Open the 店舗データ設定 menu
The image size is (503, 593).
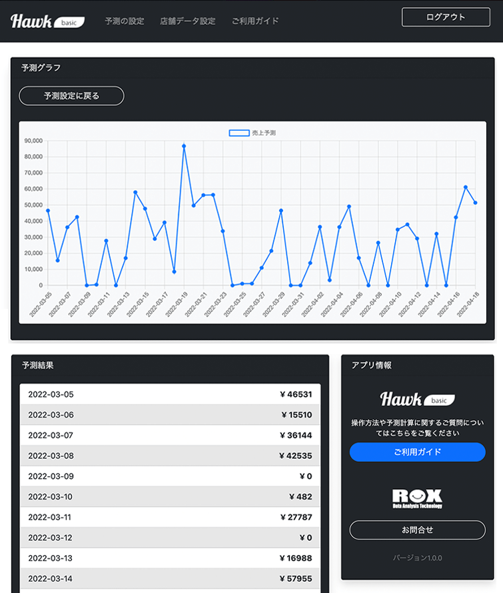point(188,21)
